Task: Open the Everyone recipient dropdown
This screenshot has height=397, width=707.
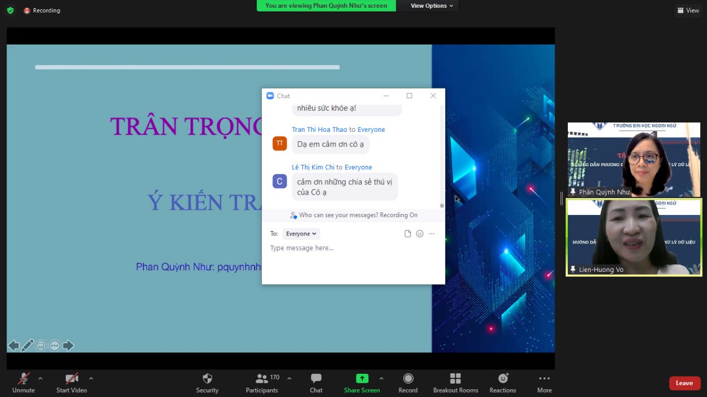Action: [301, 234]
